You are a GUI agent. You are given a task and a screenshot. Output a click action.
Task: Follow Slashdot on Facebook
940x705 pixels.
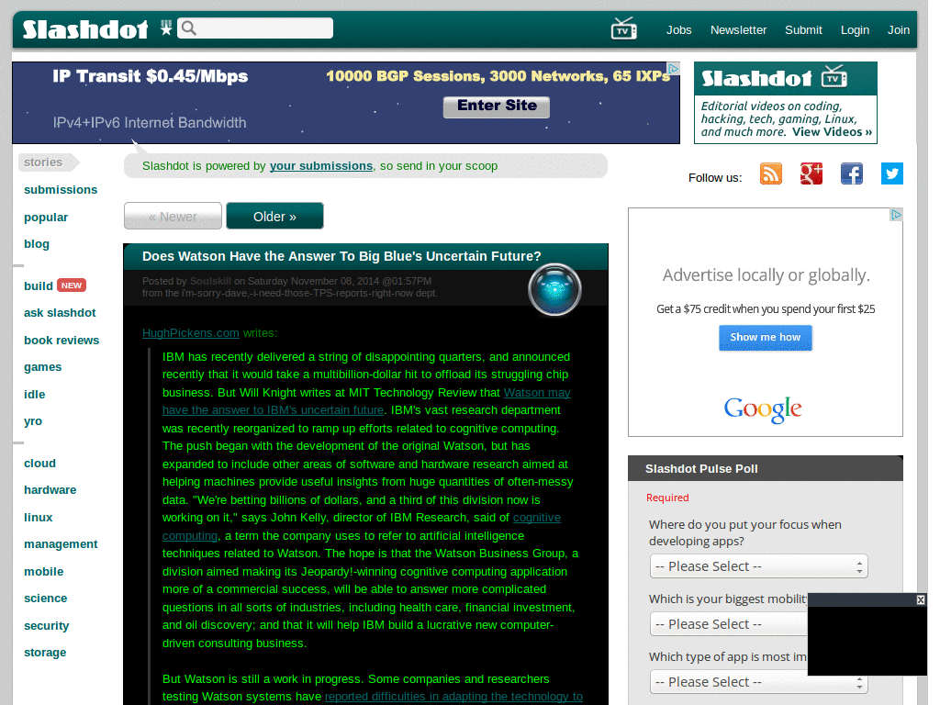851,173
